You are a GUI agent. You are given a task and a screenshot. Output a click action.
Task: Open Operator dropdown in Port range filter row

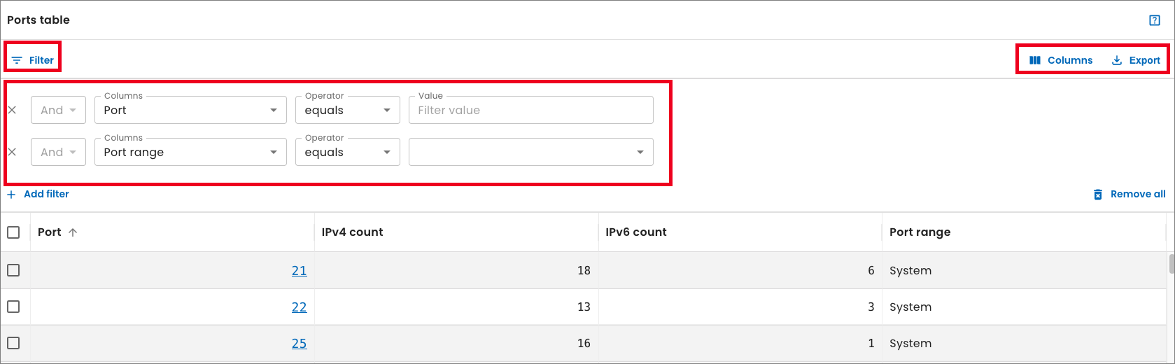[x=347, y=152]
